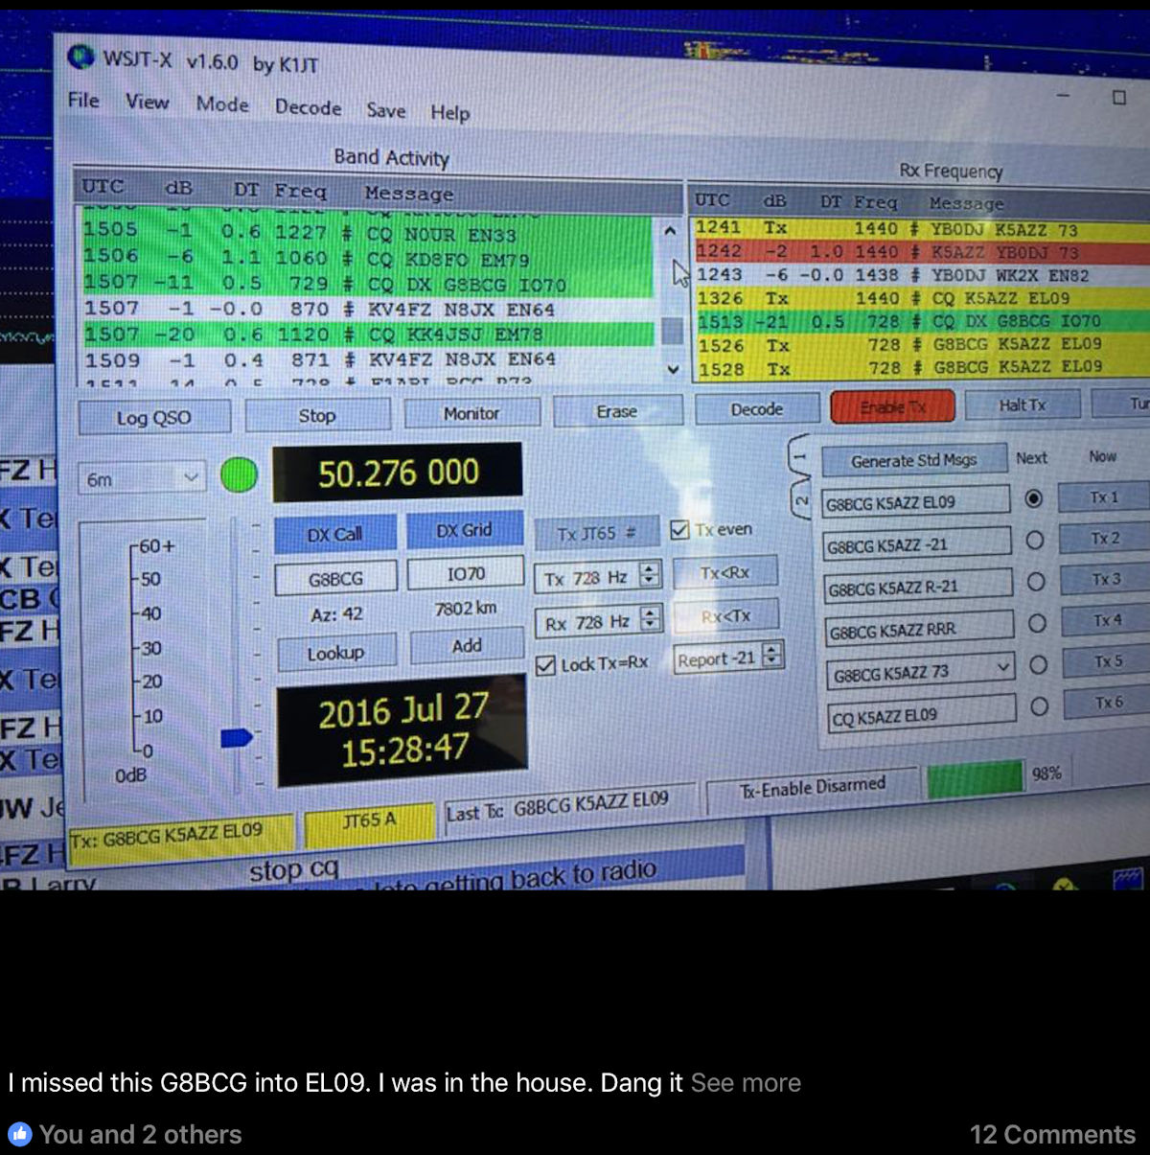Open the 12 Comments link
Image resolution: width=1150 pixels, height=1155 pixels.
pos(1052,1135)
